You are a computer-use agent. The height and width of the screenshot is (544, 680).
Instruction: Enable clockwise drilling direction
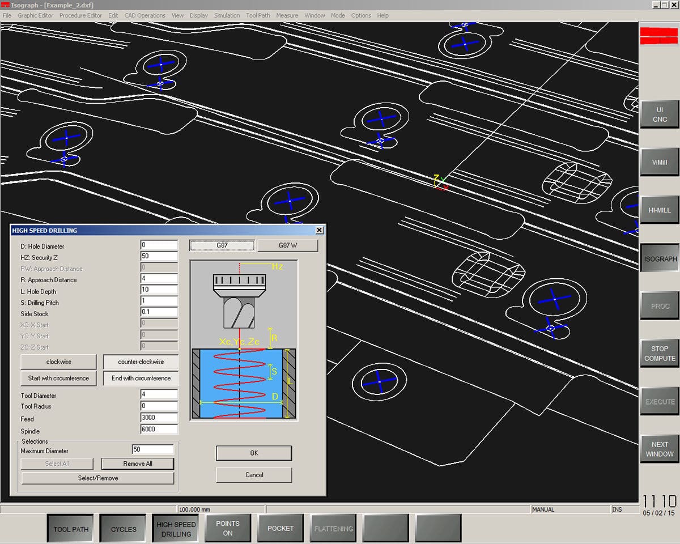pos(58,362)
